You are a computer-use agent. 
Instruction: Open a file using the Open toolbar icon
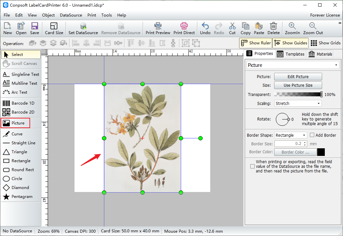tap(21, 28)
